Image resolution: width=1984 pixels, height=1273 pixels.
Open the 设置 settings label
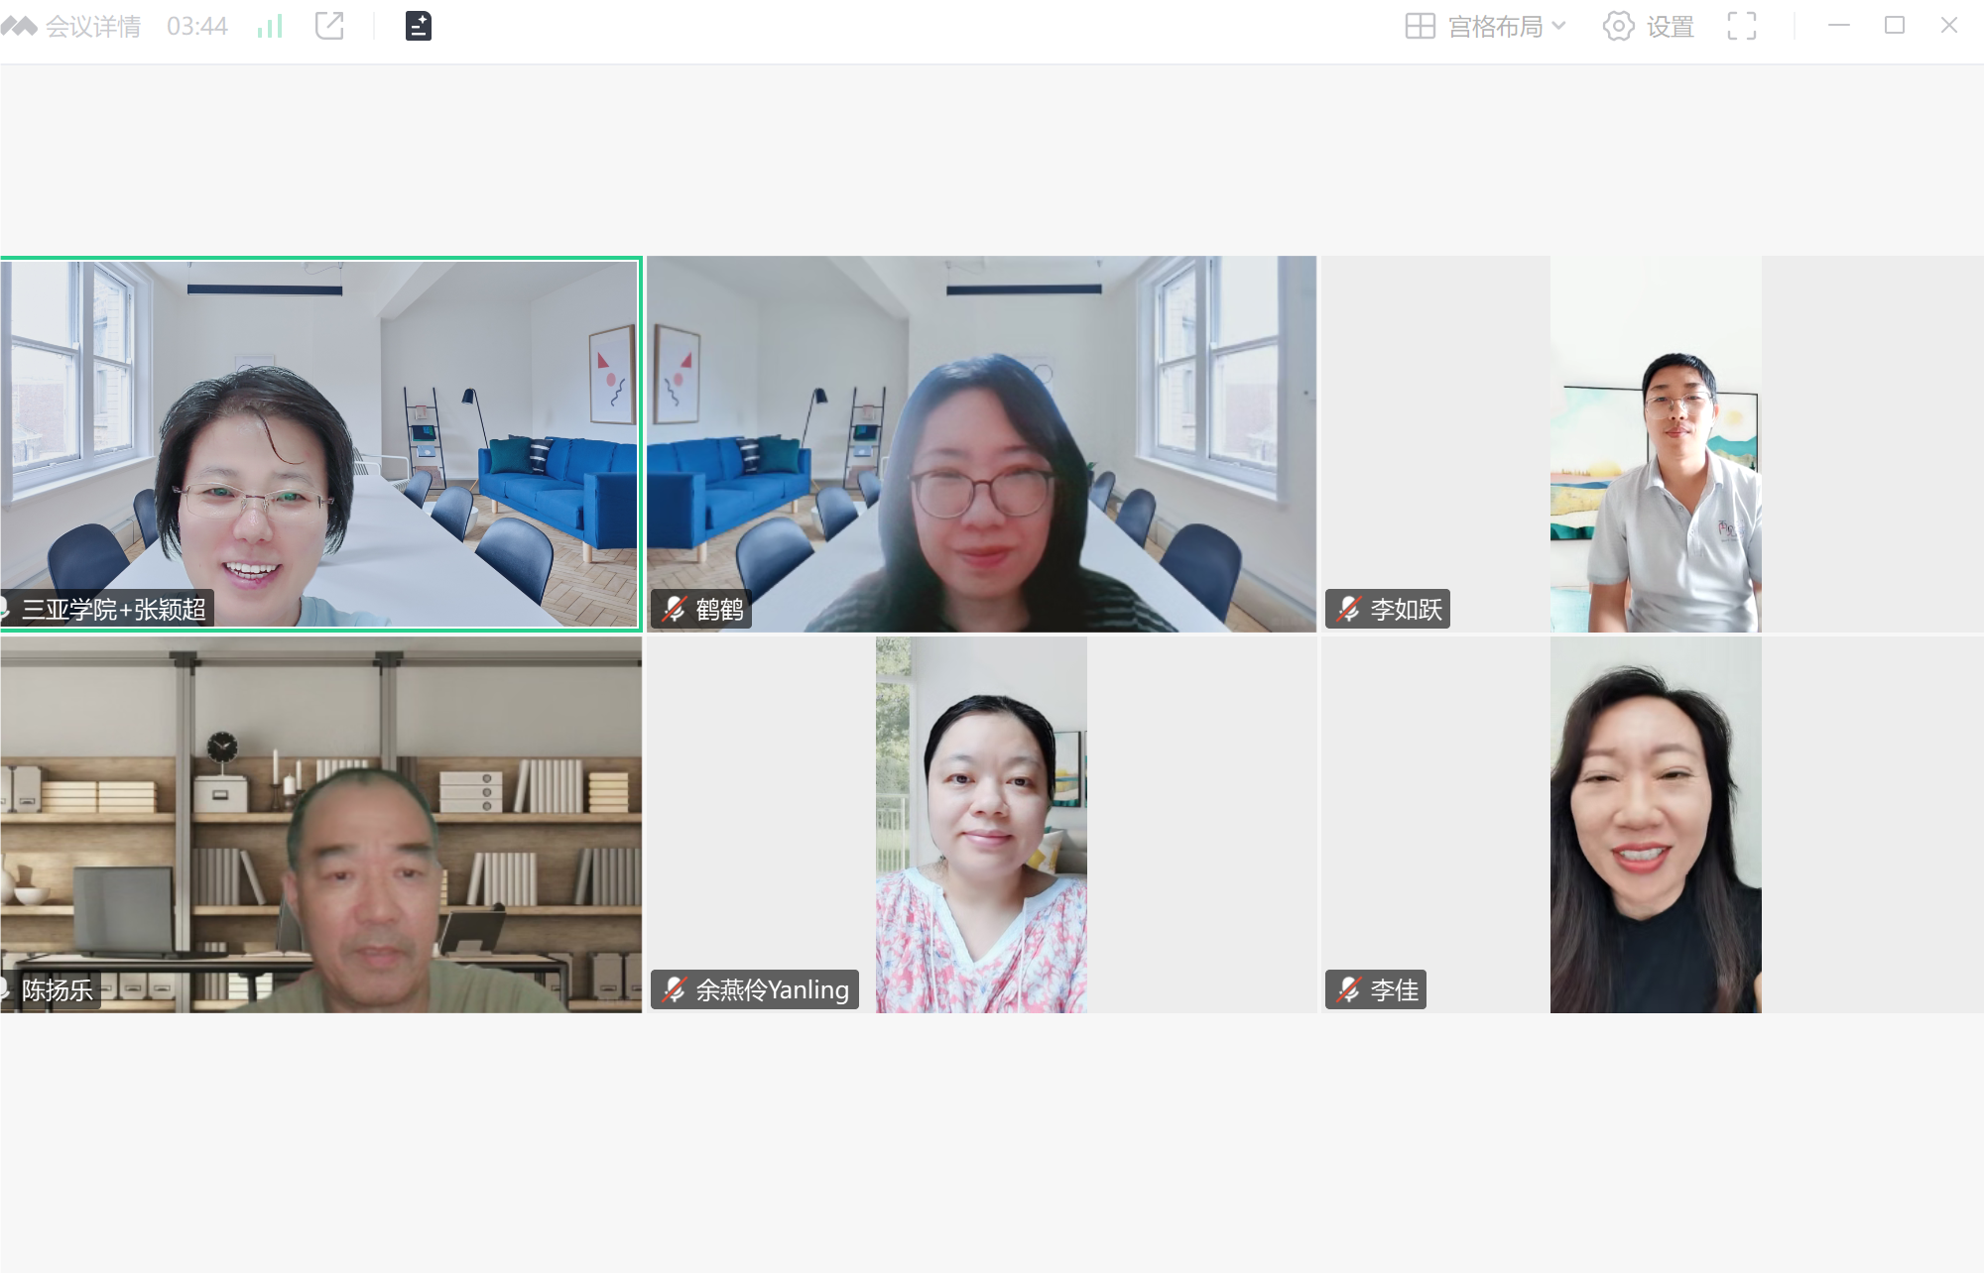click(1671, 27)
